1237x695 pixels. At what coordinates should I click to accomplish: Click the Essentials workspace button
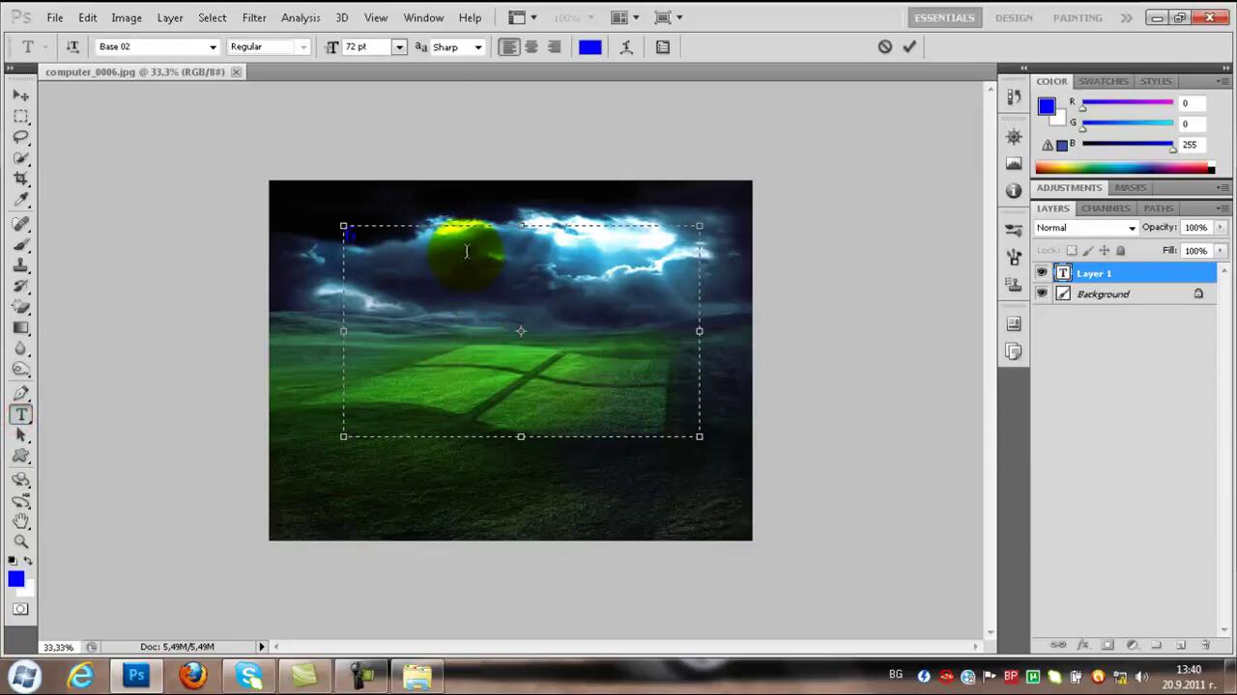945,17
